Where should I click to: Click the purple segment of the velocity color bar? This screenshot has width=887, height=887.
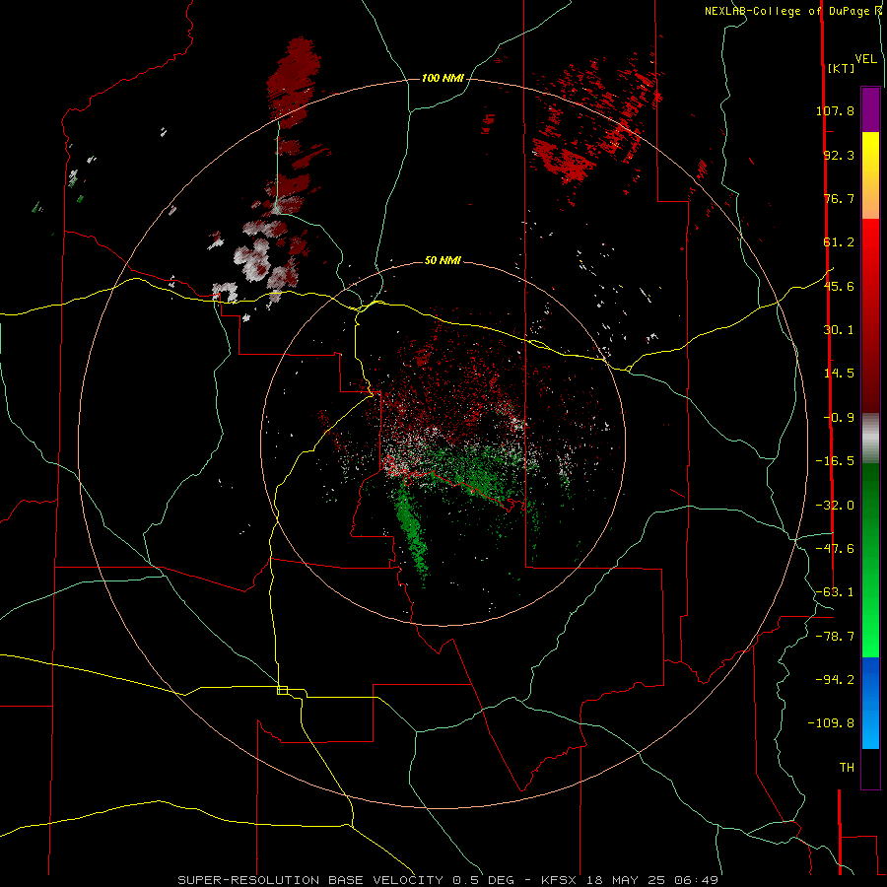870,109
